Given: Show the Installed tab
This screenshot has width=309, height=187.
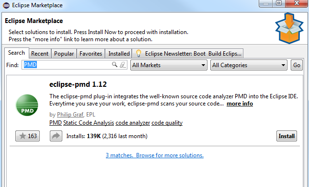Looking at the screenshot, I should (119, 53).
